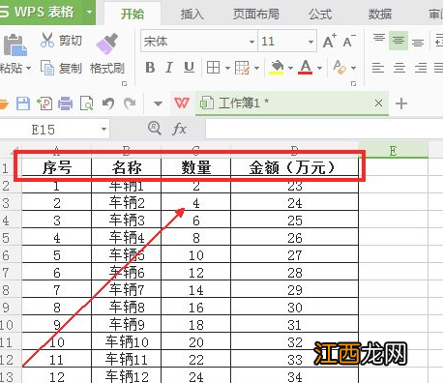Select header cell 序号
Screen dimensions: 443x383
click(57, 167)
